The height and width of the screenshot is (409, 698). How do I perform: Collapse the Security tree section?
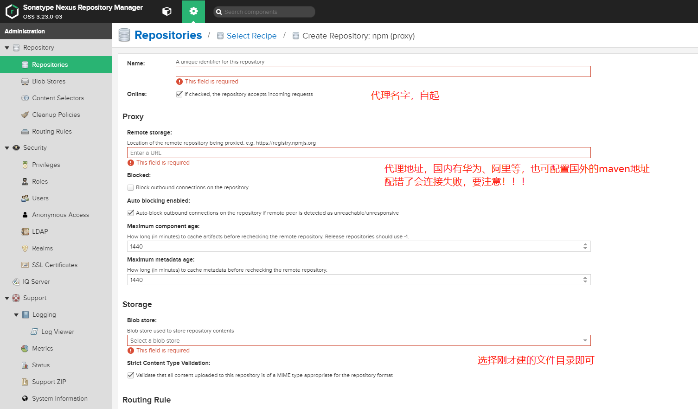coord(7,148)
